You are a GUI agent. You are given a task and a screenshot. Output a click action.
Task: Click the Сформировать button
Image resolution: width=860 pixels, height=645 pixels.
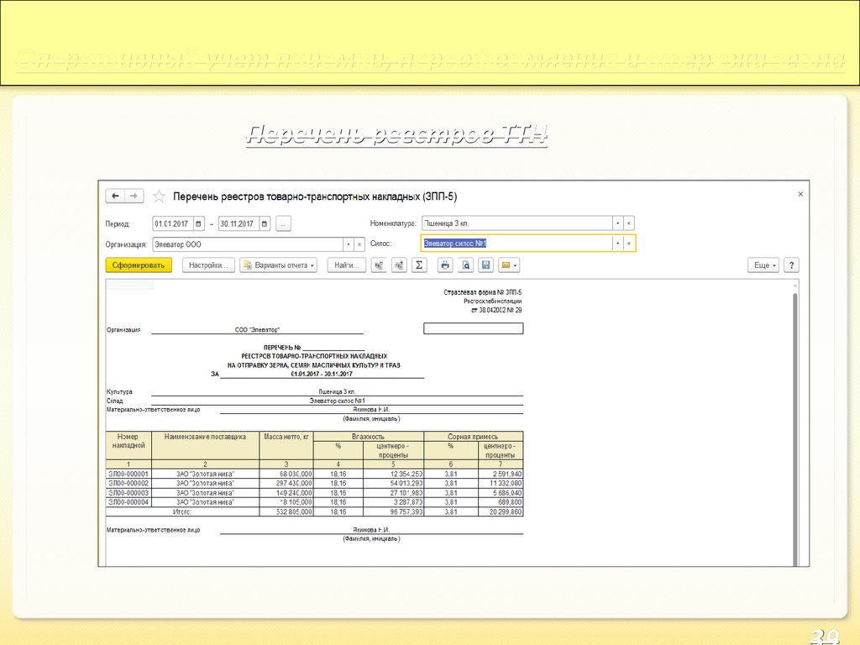coord(139,265)
